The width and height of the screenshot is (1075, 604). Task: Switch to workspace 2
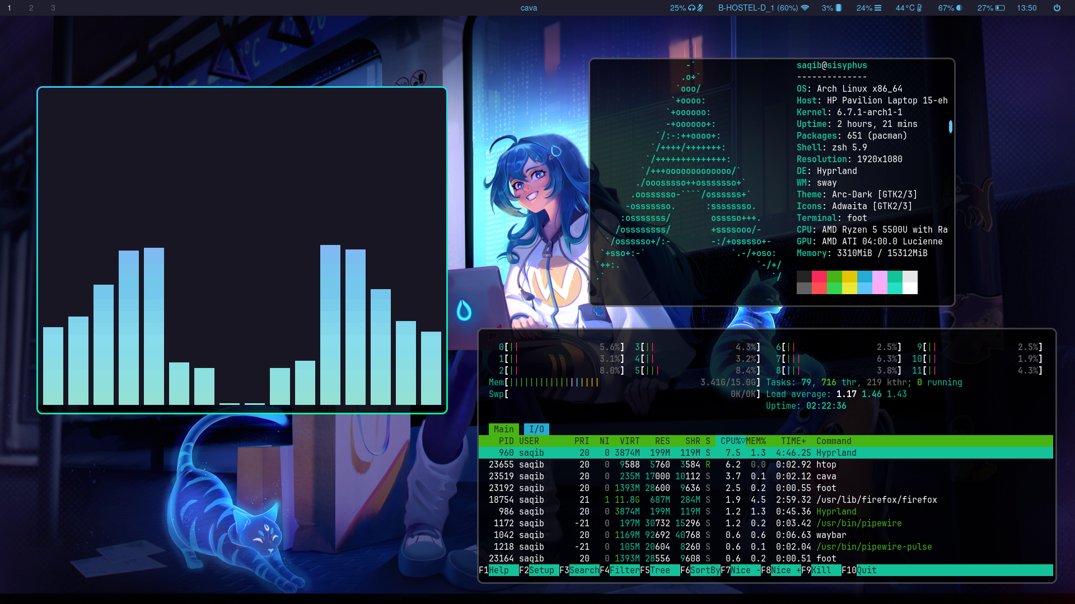[31, 8]
